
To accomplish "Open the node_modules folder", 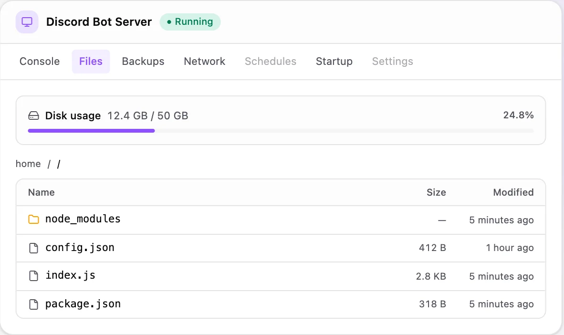I will pyautogui.click(x=83, y=219).
